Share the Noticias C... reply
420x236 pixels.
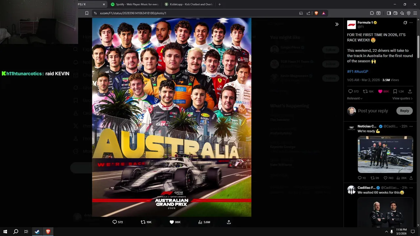click(x=411, y=178)
